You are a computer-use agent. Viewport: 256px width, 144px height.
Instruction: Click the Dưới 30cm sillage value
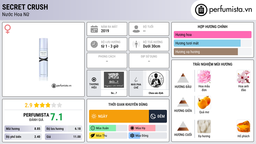[x=151, y=46]
